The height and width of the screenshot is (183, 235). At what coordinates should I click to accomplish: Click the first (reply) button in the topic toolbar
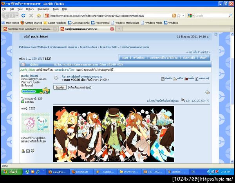[125, 58]
